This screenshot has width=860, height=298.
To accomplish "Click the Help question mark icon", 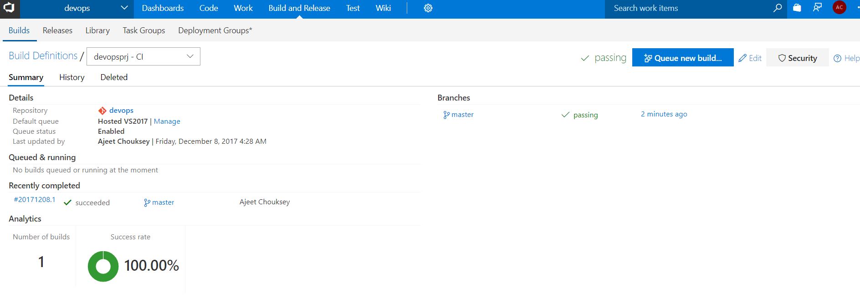I will [837, 58].
